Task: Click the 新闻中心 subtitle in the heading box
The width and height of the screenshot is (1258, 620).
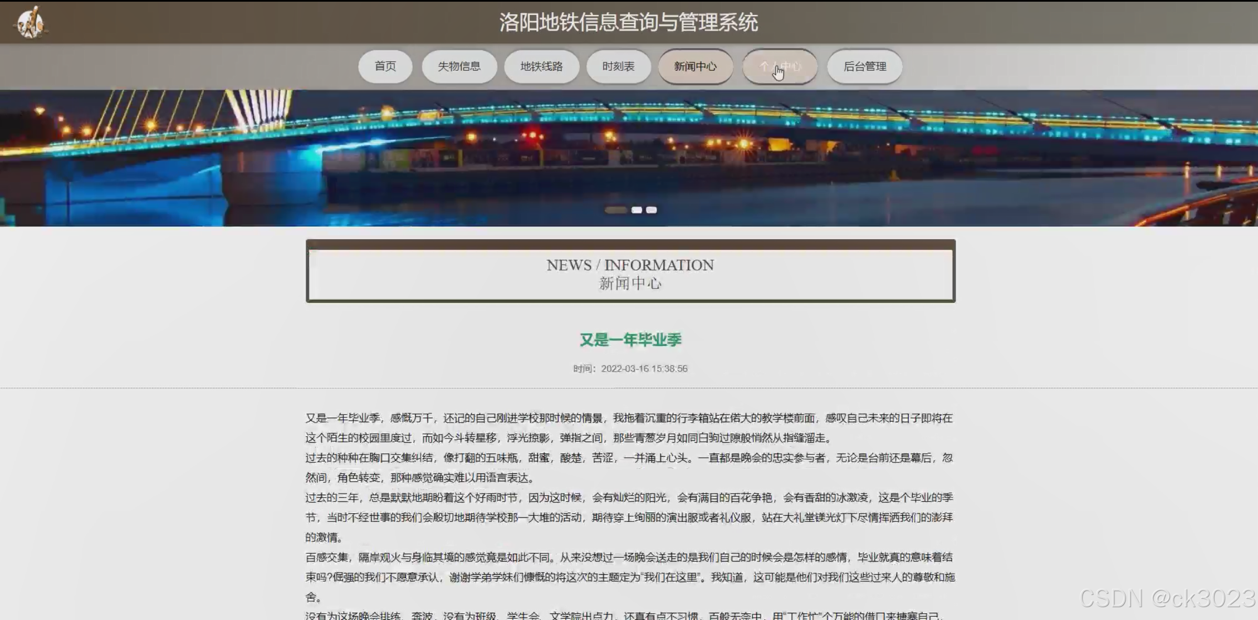Action: click(630, 284)
